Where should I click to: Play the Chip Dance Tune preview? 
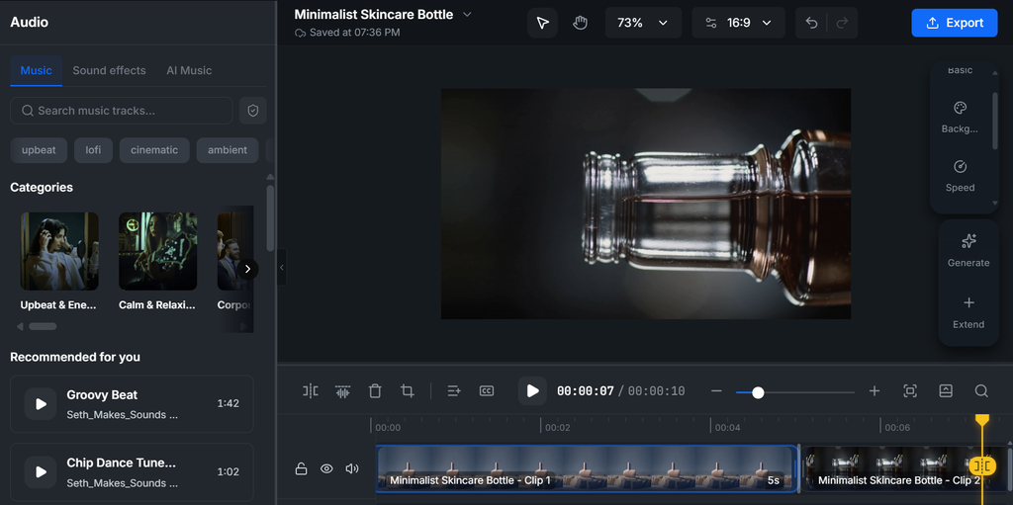(41, 471)
